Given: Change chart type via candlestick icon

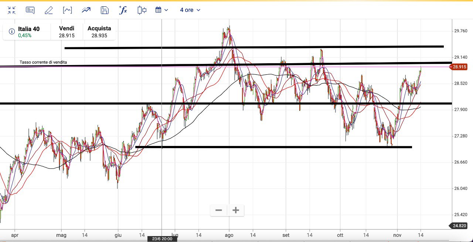Looking at the screenshot, I should coord(142,10).
